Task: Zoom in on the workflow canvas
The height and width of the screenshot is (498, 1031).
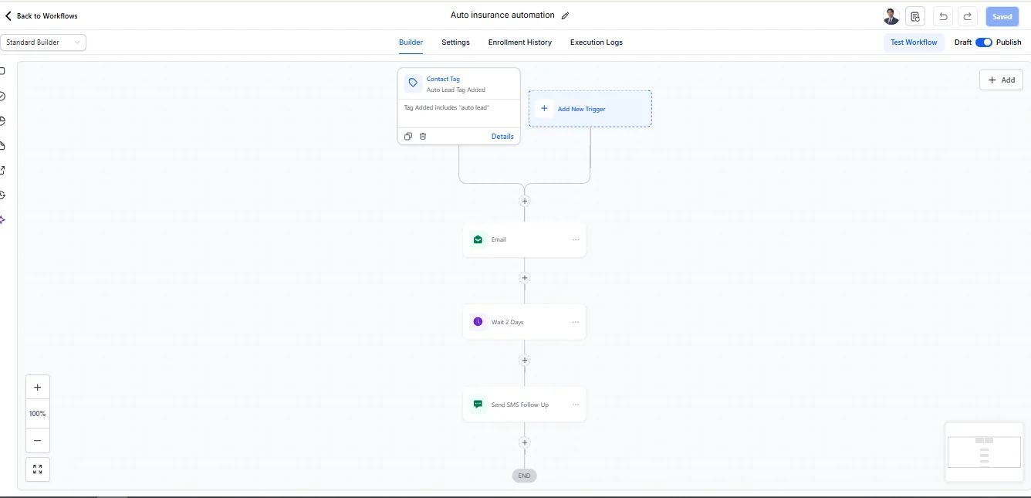Action: click(37, 386)
